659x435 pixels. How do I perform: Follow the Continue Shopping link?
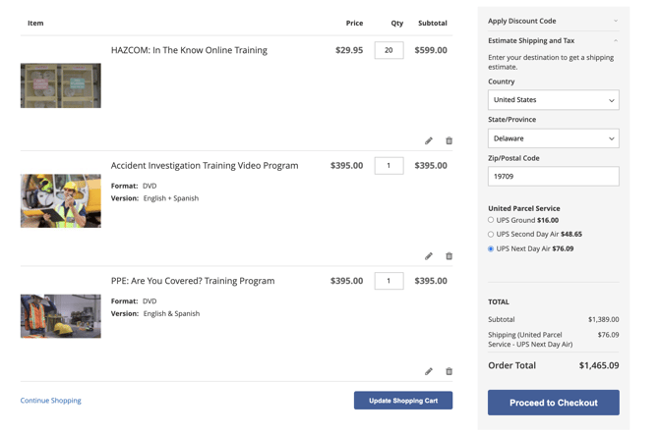(51, 401)
